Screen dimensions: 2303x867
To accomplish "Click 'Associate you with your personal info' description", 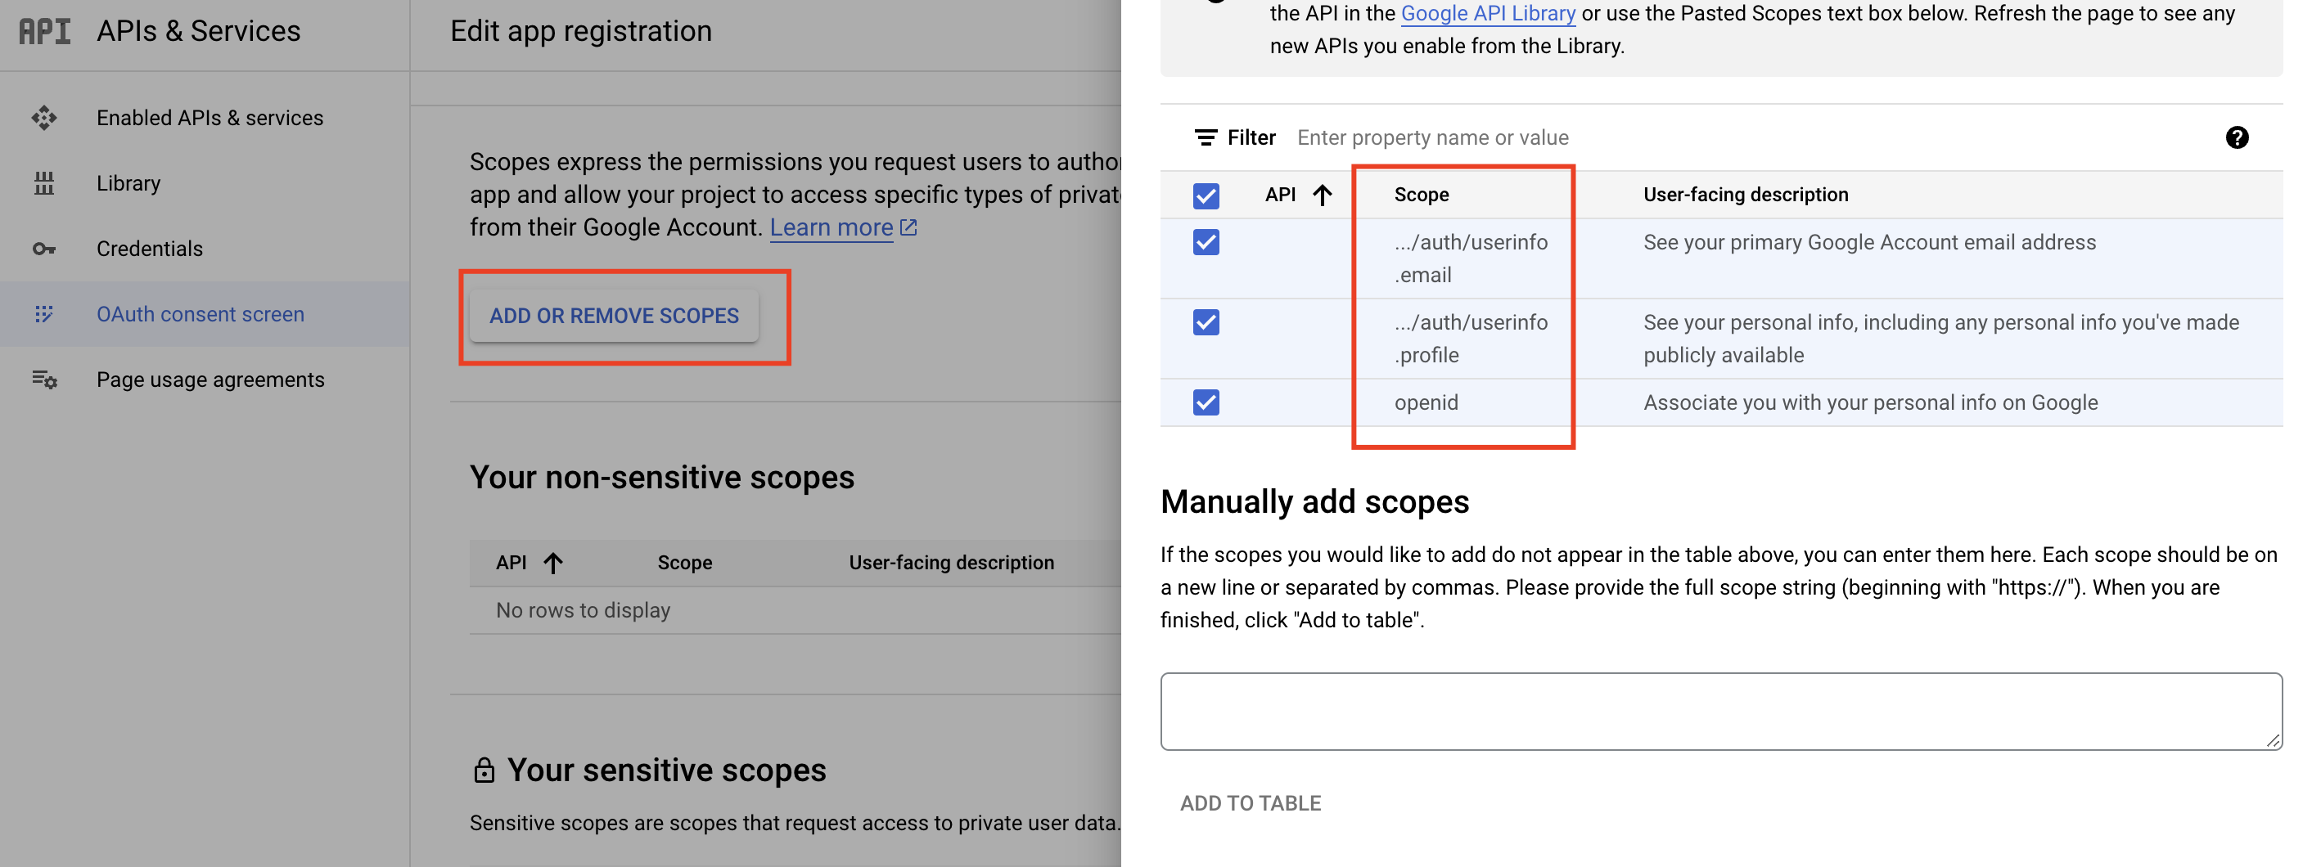I will [x=1870, y=403].
